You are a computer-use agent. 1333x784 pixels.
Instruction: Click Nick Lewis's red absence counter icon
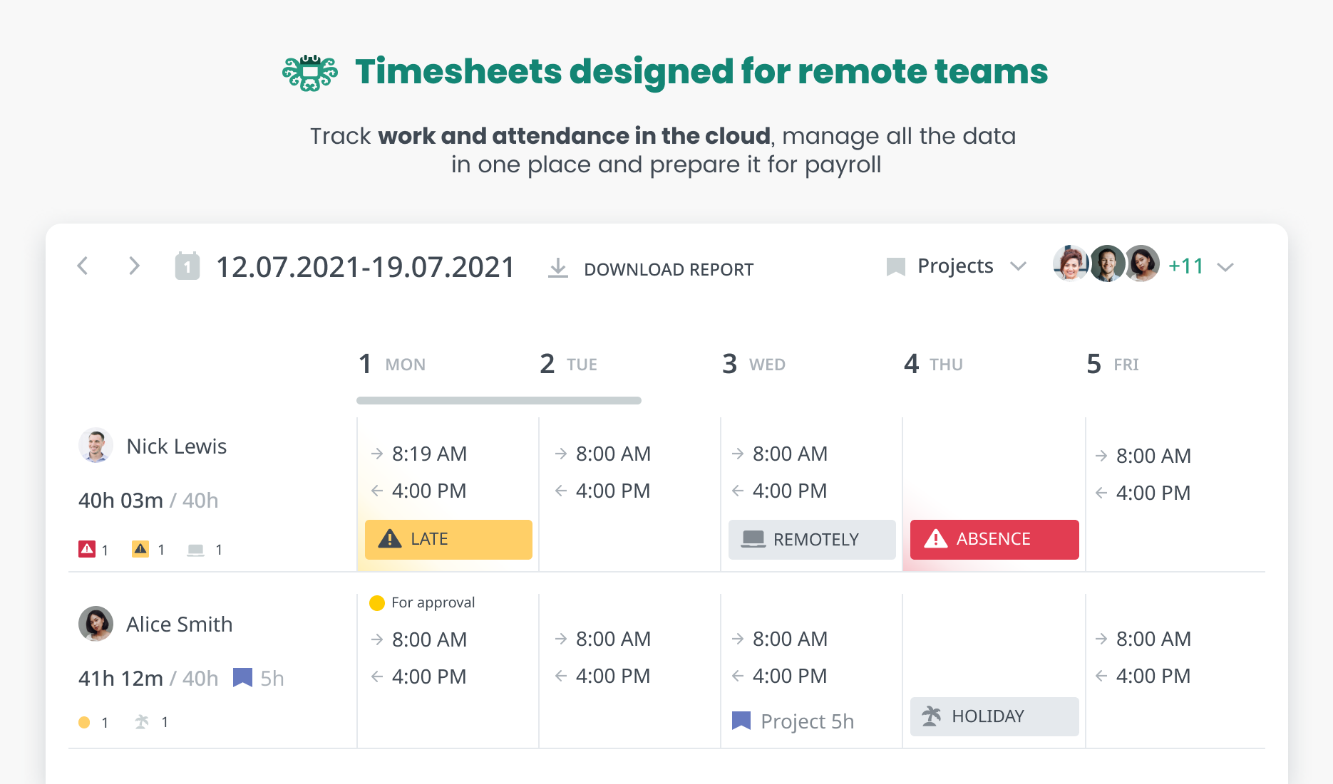[87, 549]
